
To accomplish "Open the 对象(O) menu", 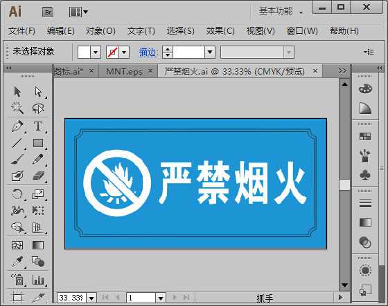I will click(100, 31).
